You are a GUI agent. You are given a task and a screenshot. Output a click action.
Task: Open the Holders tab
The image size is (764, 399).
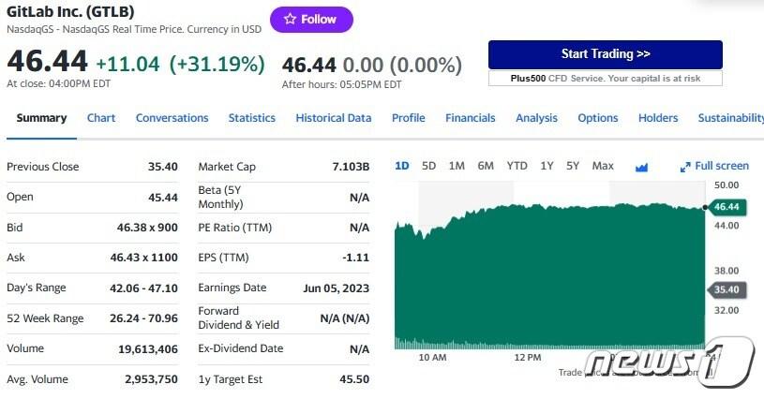(x=658, y=118)
